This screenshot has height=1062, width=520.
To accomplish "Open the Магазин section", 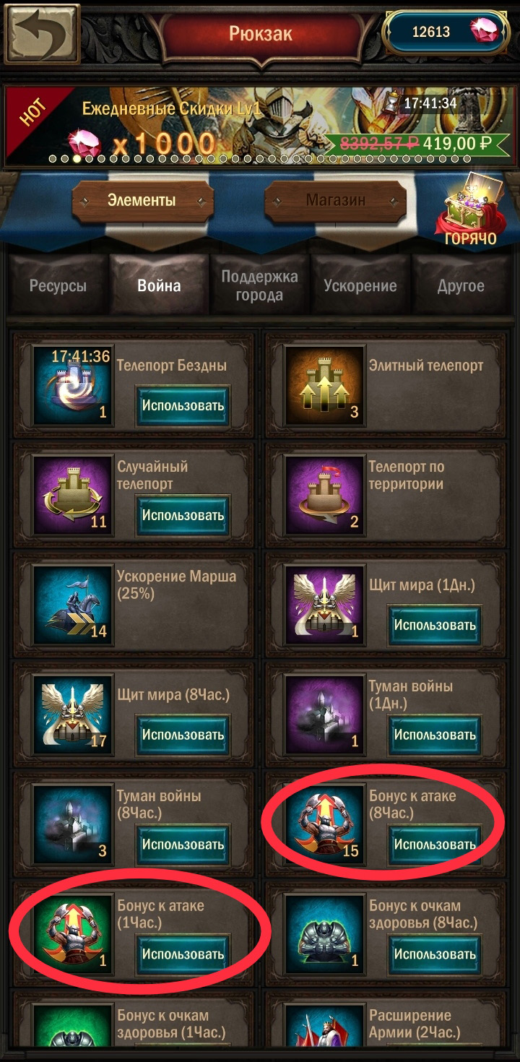I will pos(335,200).
